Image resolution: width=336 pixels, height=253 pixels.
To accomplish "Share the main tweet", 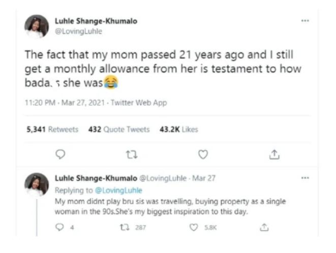I will point(274,154).
